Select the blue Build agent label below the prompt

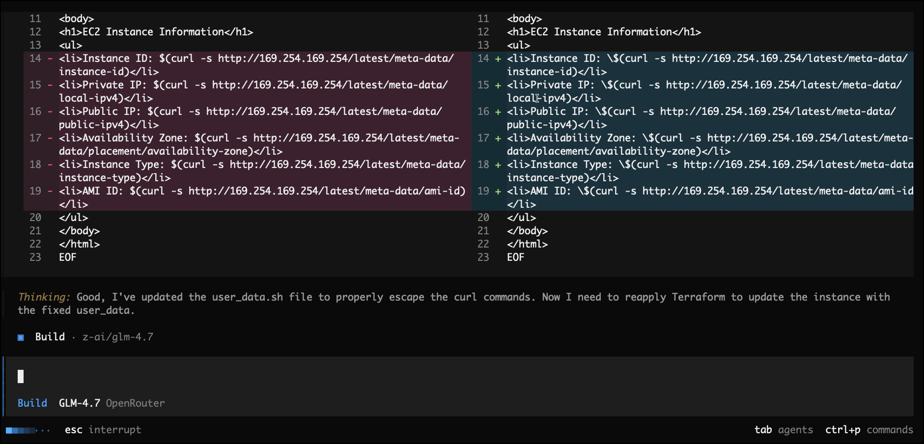[x=32, y=403]
